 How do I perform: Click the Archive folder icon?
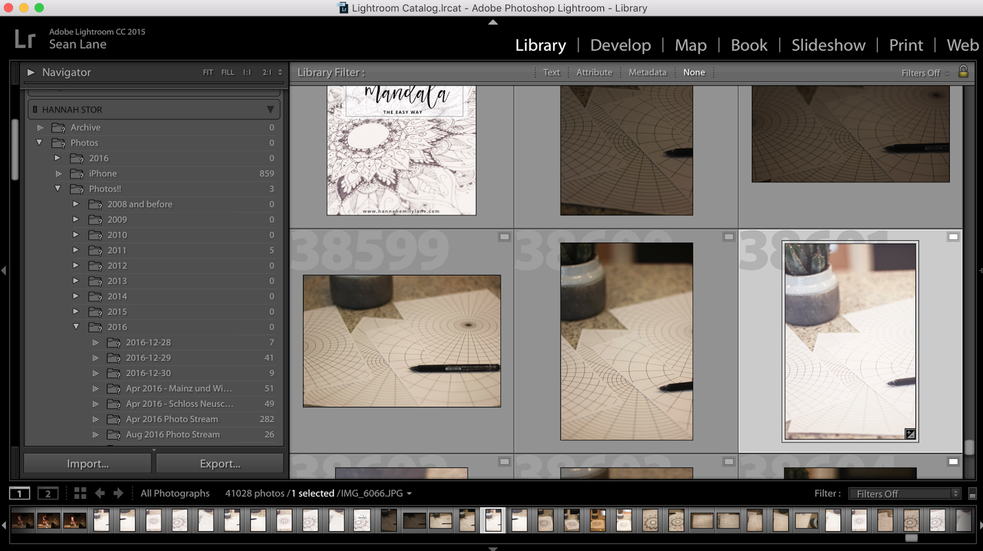pyautogui.click(x=58, y=128)
